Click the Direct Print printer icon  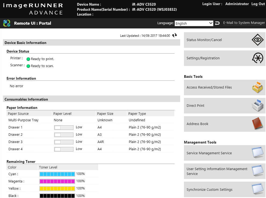(258, 105)
